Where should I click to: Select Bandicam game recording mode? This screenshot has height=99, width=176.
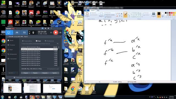(x=17, y=32)
